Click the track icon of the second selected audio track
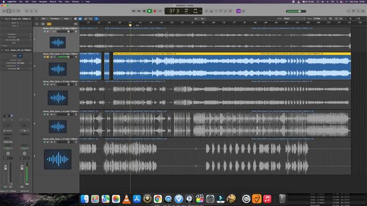This screenshot has height=206, width=367. (57, 69)
